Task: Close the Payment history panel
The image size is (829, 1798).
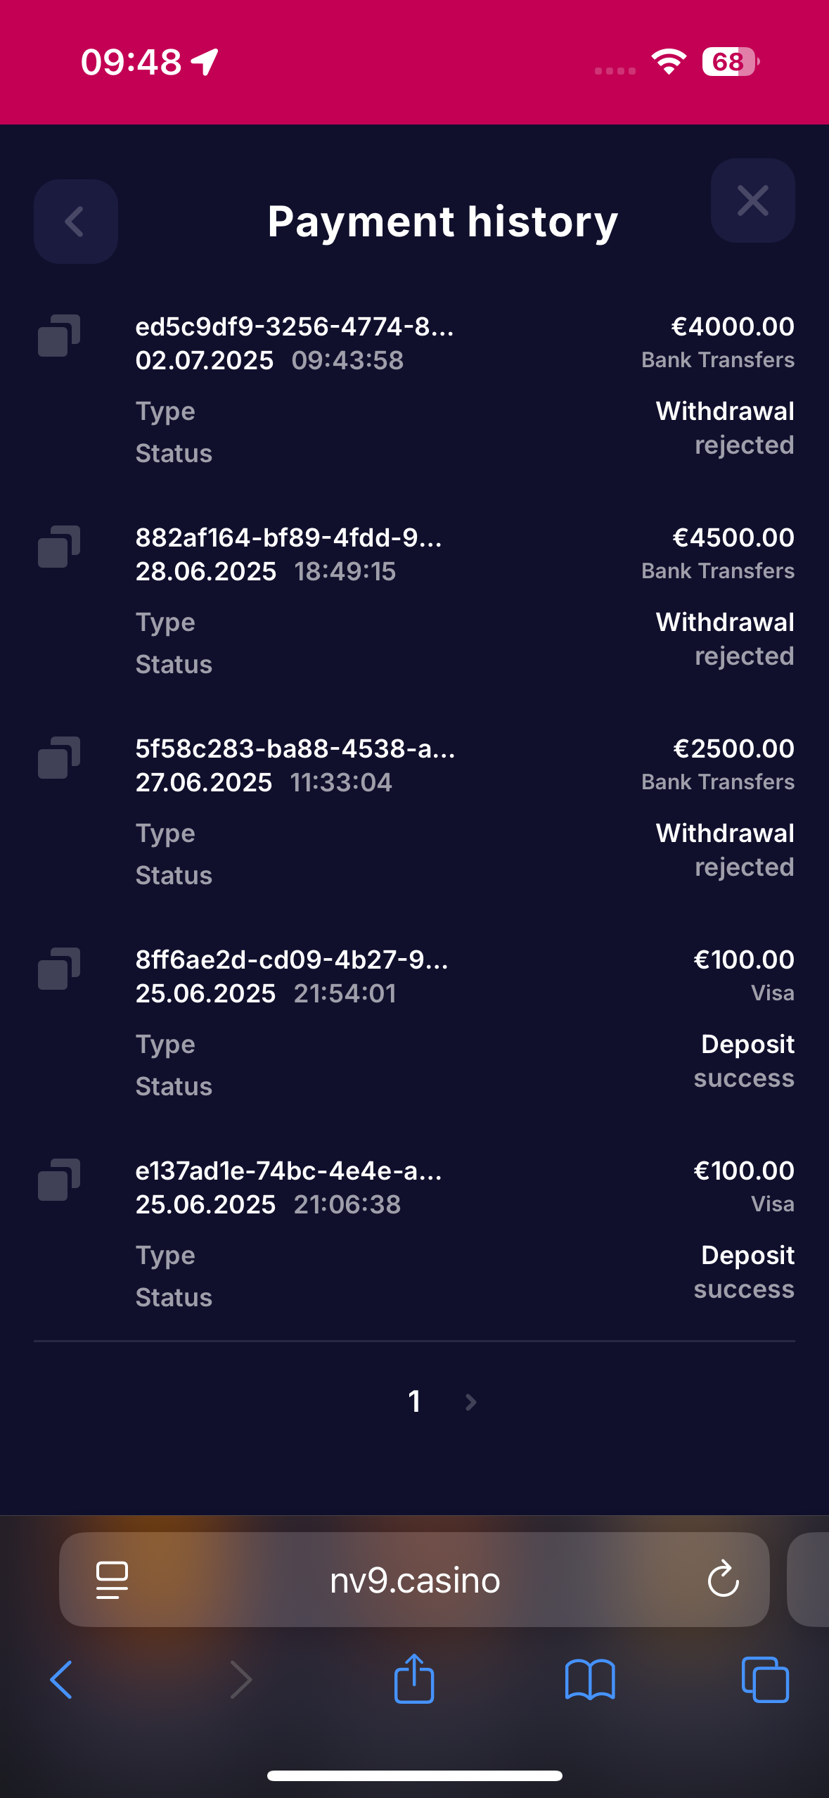Action: [x=752, y=201]
